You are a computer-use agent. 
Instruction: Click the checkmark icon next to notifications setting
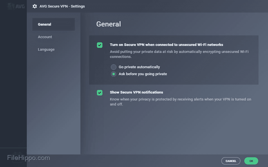[x=100, y=92]
